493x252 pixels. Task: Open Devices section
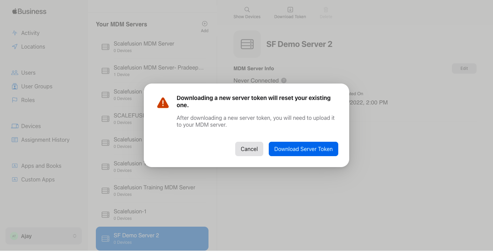coord(31,126)
